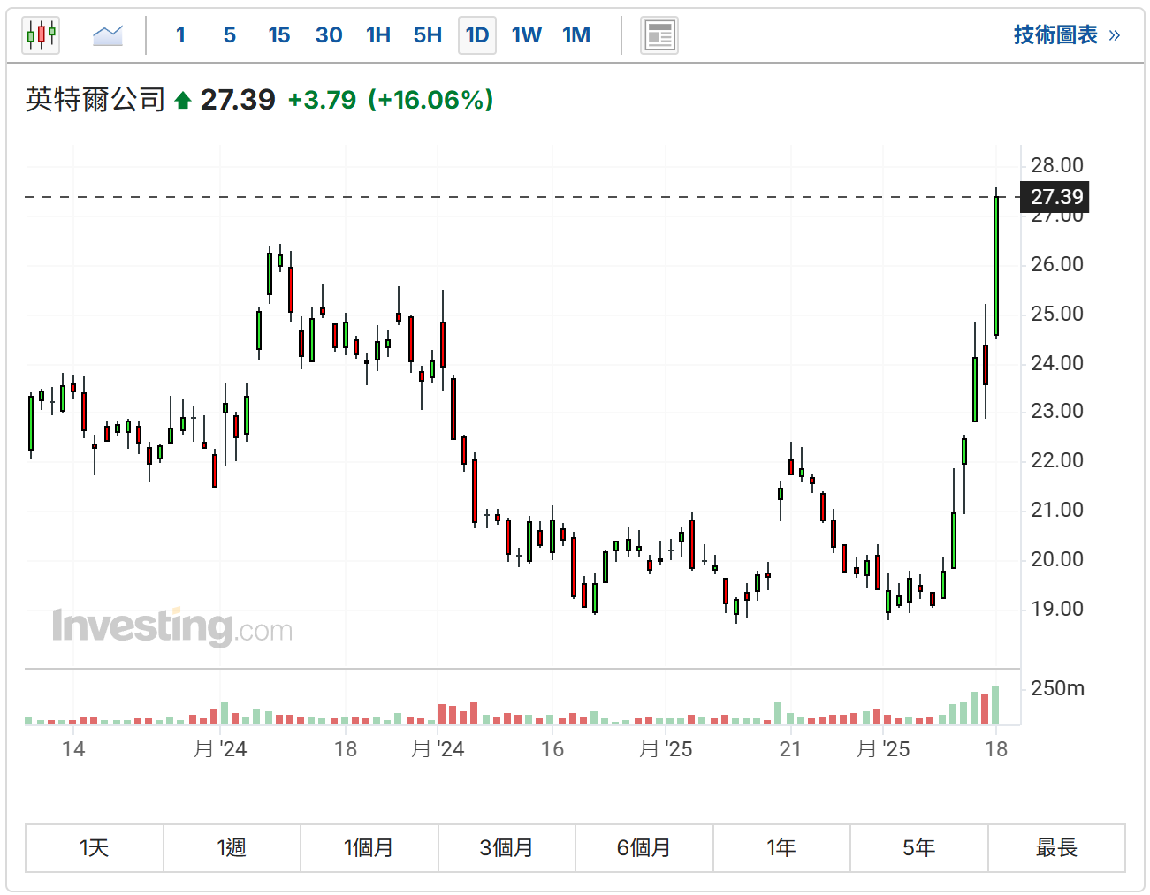Show the 1年 range

pyautogui.click(x=781, y=848)
